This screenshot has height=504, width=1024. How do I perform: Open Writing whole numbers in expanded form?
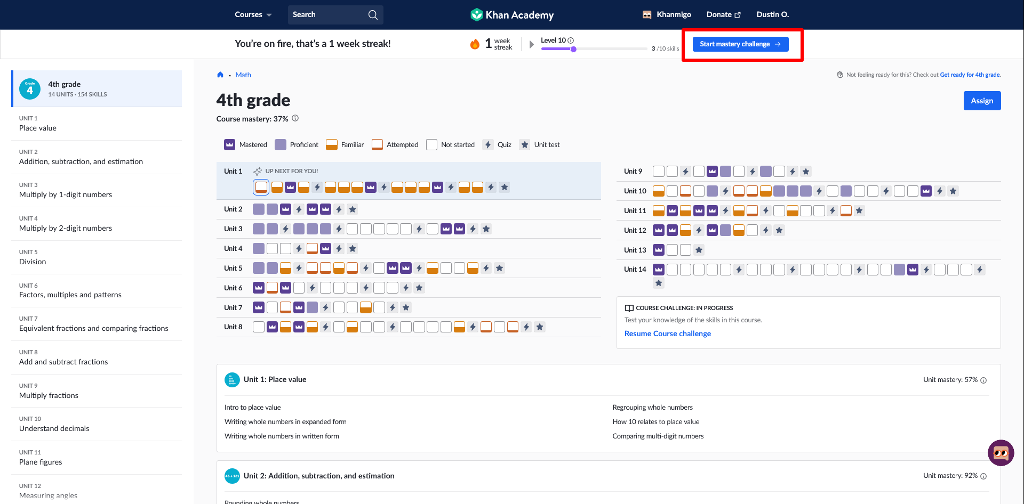tap(285, 422)
